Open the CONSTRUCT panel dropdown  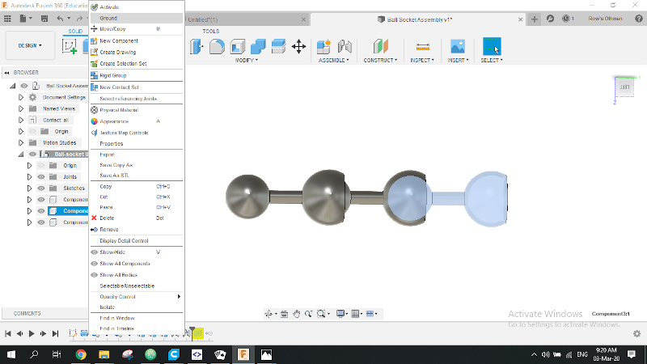tap(380, 60)
